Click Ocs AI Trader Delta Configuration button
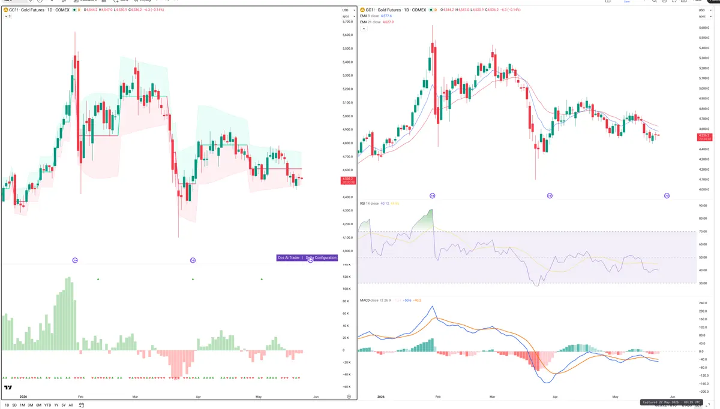The image size is (720, 409). pyautogui.click(x=307, y=257)
